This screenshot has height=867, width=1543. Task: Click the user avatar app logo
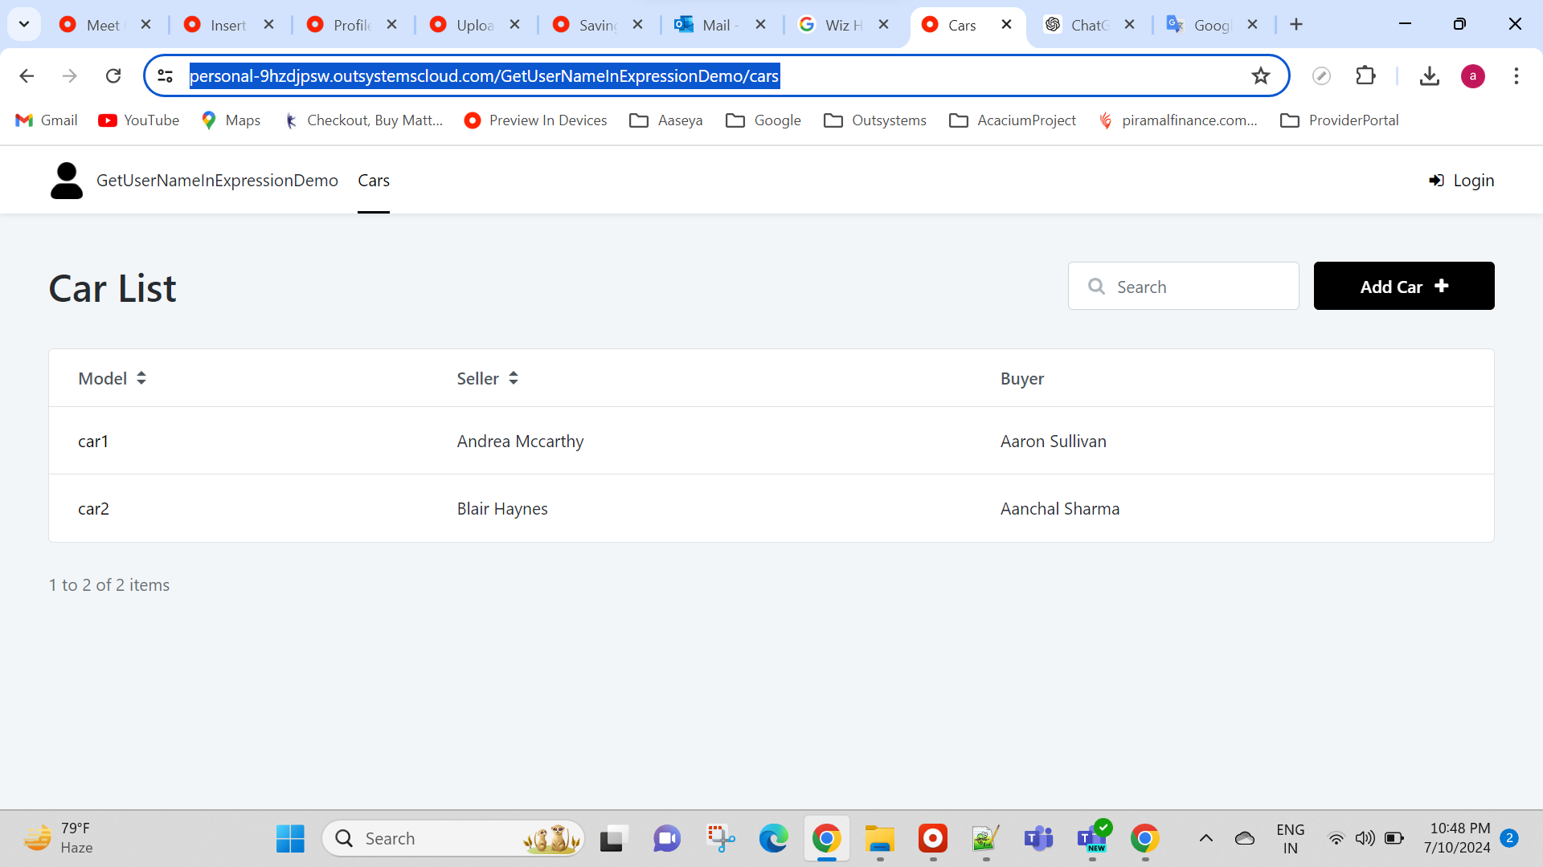click(67, 181)
